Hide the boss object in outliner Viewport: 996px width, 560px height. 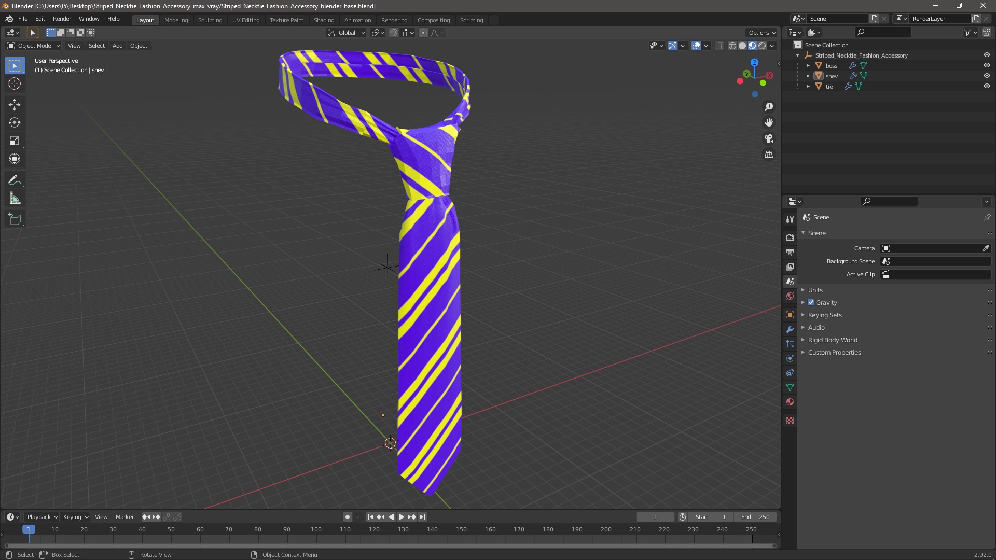[x=987, y=65]
